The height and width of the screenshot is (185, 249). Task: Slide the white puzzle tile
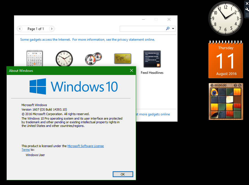[x=230, y=99]
